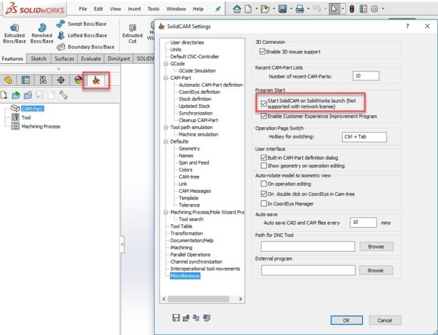Select Lofted Boss/Base tool
438x335 pixels.
click(x=82, y=35)
